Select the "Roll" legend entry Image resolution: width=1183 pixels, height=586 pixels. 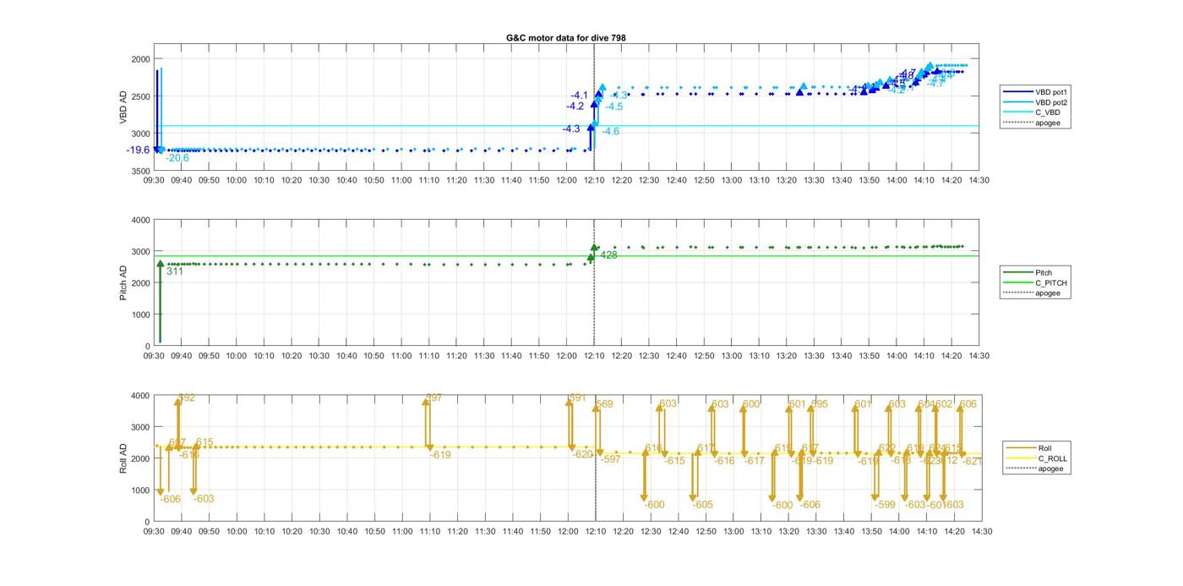click(x=1034, y=448)
